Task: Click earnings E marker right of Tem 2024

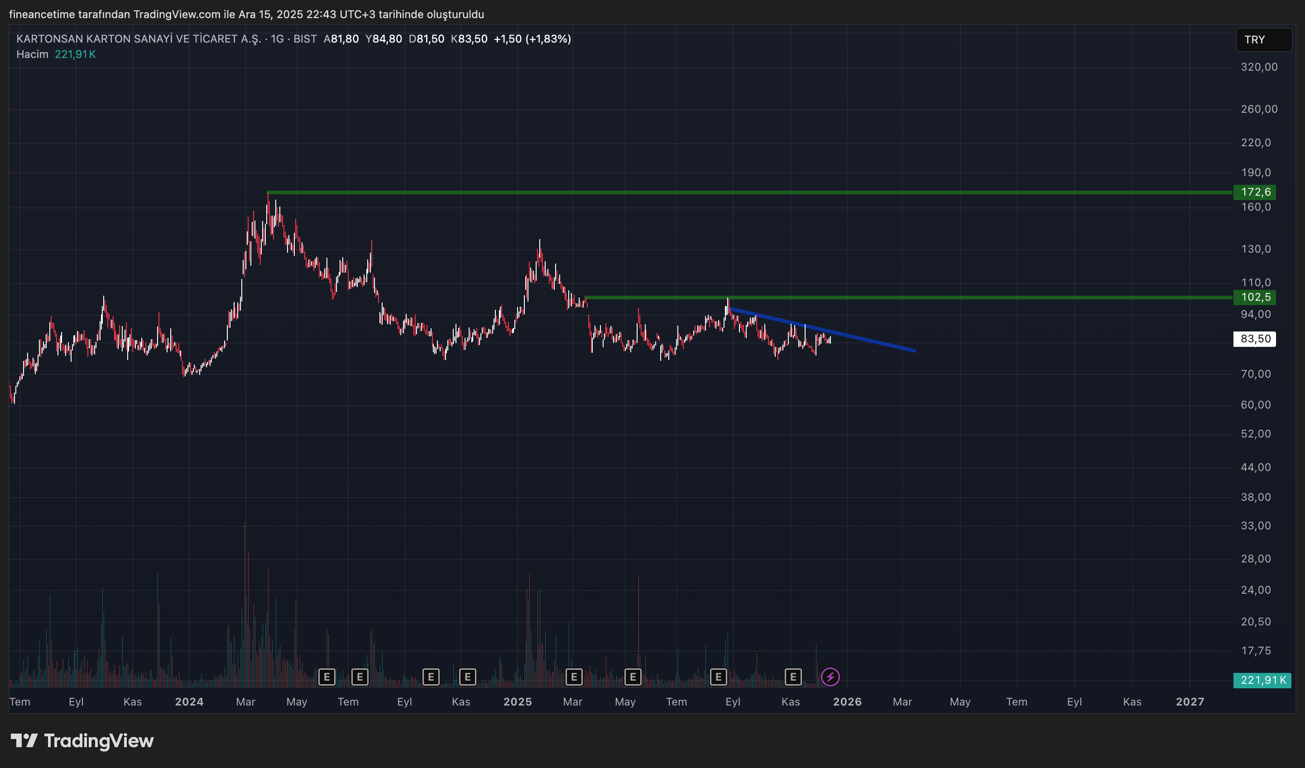Action: click(x=360, y=677)
